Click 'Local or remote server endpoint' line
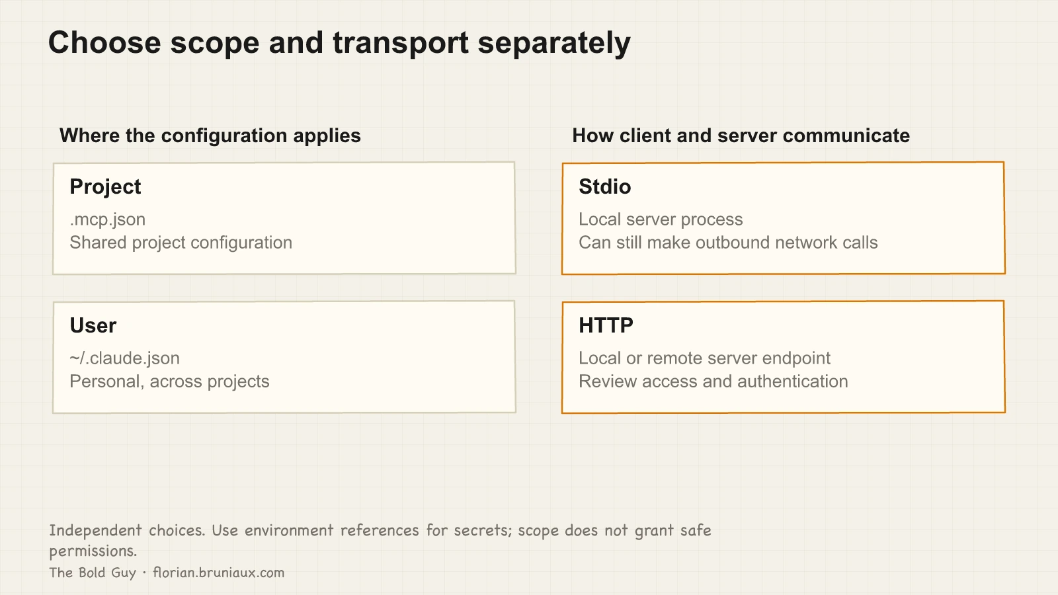1058x595 pixels. [704, 358]
